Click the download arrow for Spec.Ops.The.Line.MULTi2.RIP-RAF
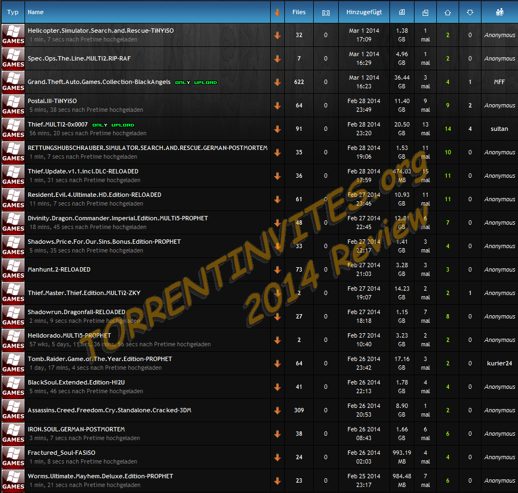Viewport: 518px width, 493px height. 277,59
